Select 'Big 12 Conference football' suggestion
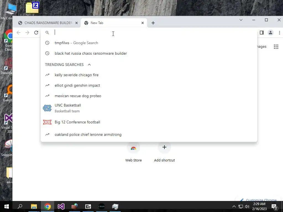The width and height of the screenshot is (283, 212). click(149, 122)
